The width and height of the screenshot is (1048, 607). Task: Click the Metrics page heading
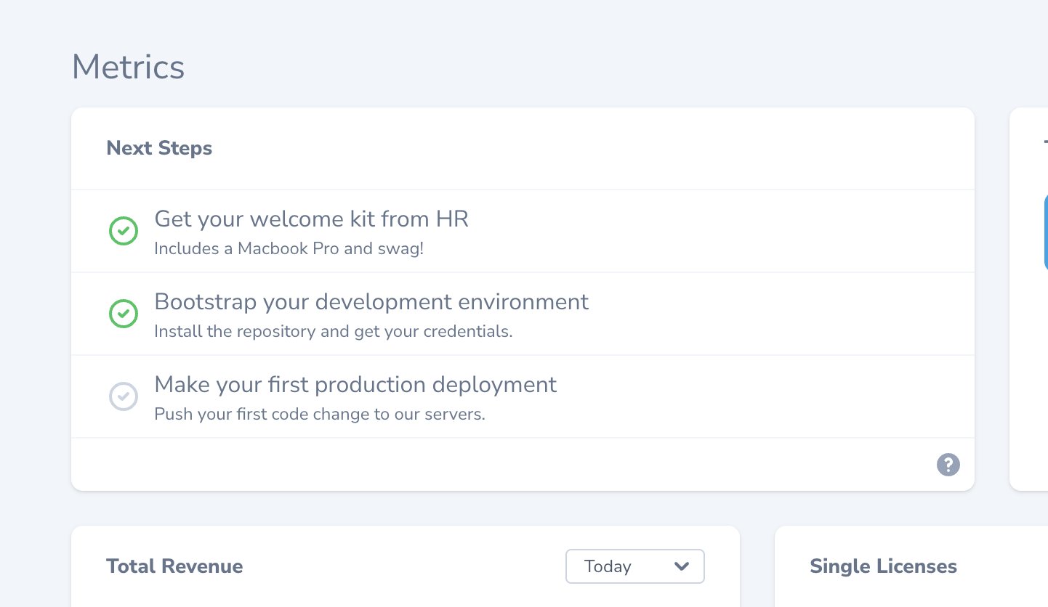(x=128, y=68)
